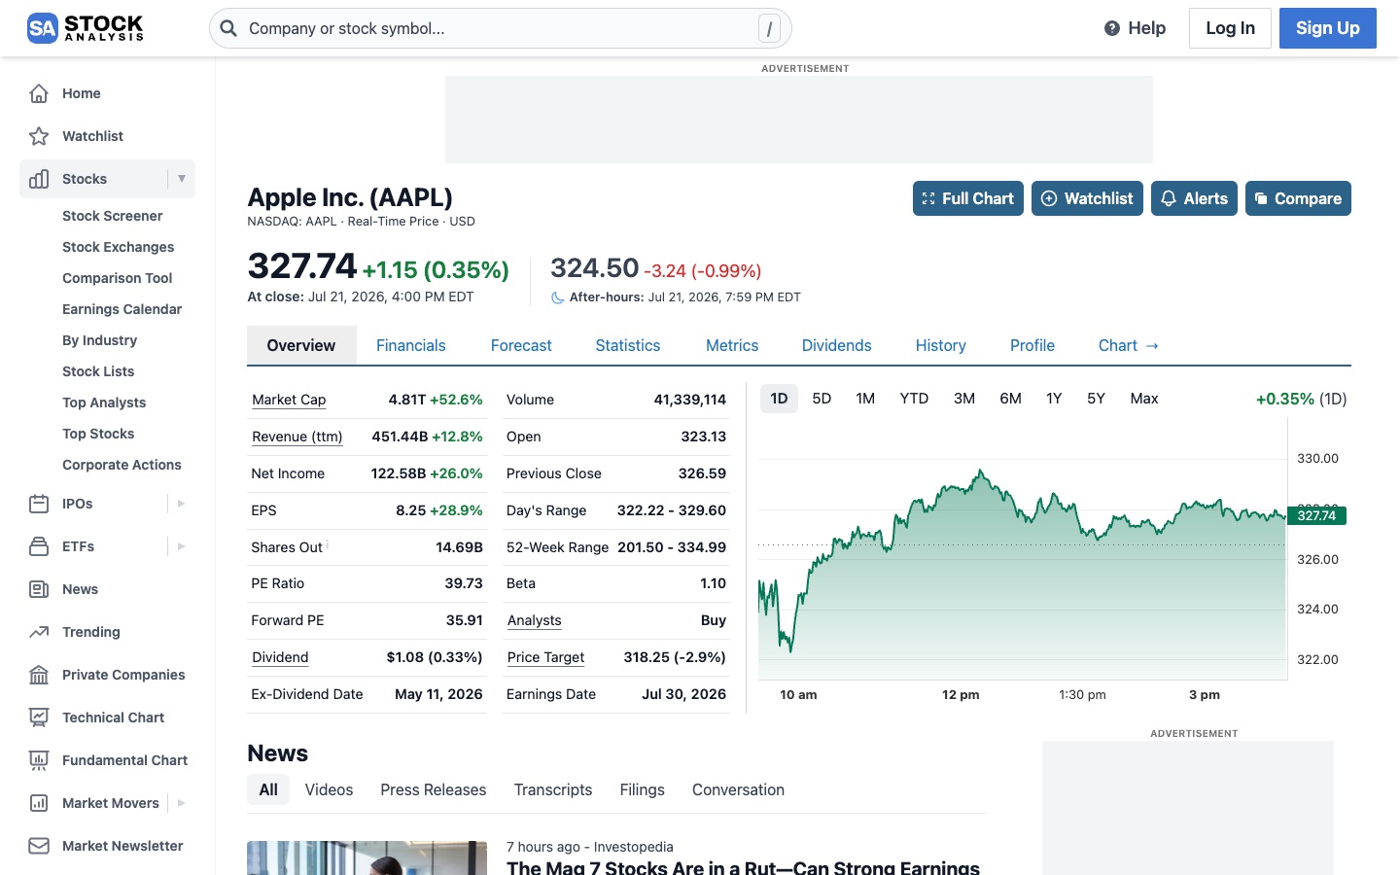Click the Help question mark icon

pos(1112,28)
